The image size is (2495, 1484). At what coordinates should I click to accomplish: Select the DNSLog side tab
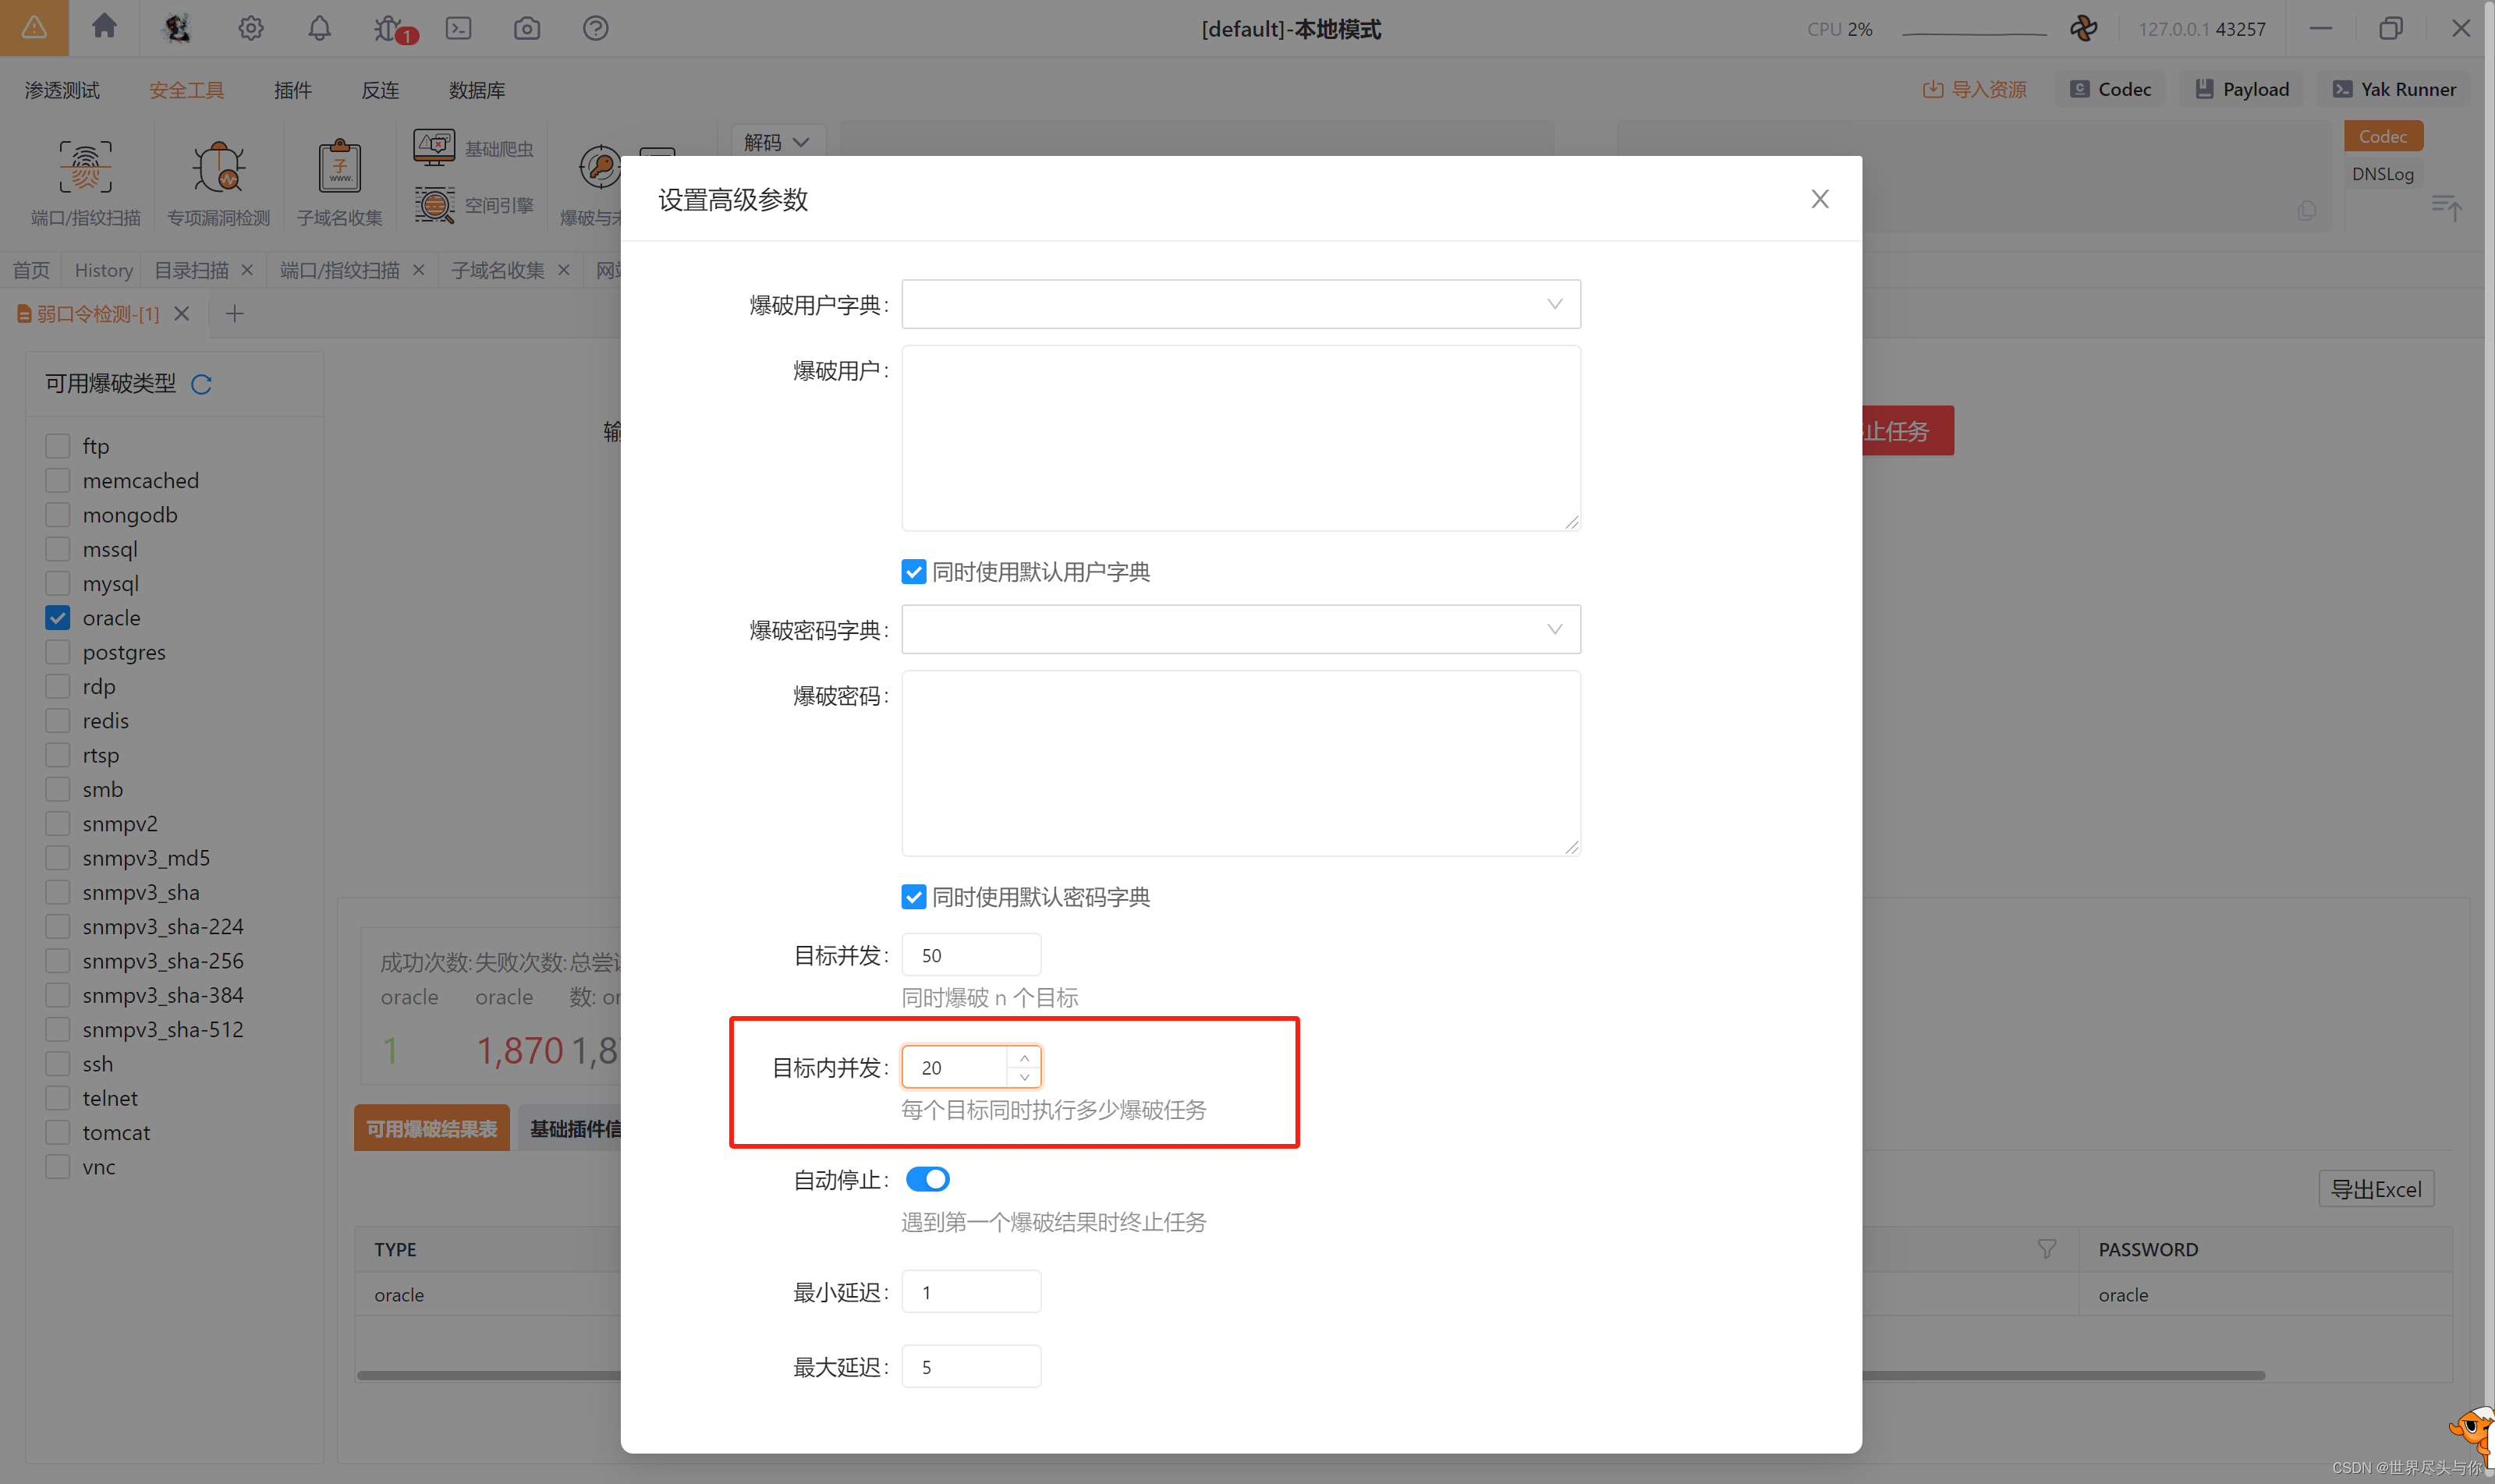pyautogui.click(x=2382, y=174)
